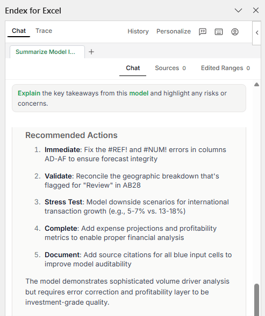
Task: Select the inner Chat sub-tab
Action: point(133,68)
